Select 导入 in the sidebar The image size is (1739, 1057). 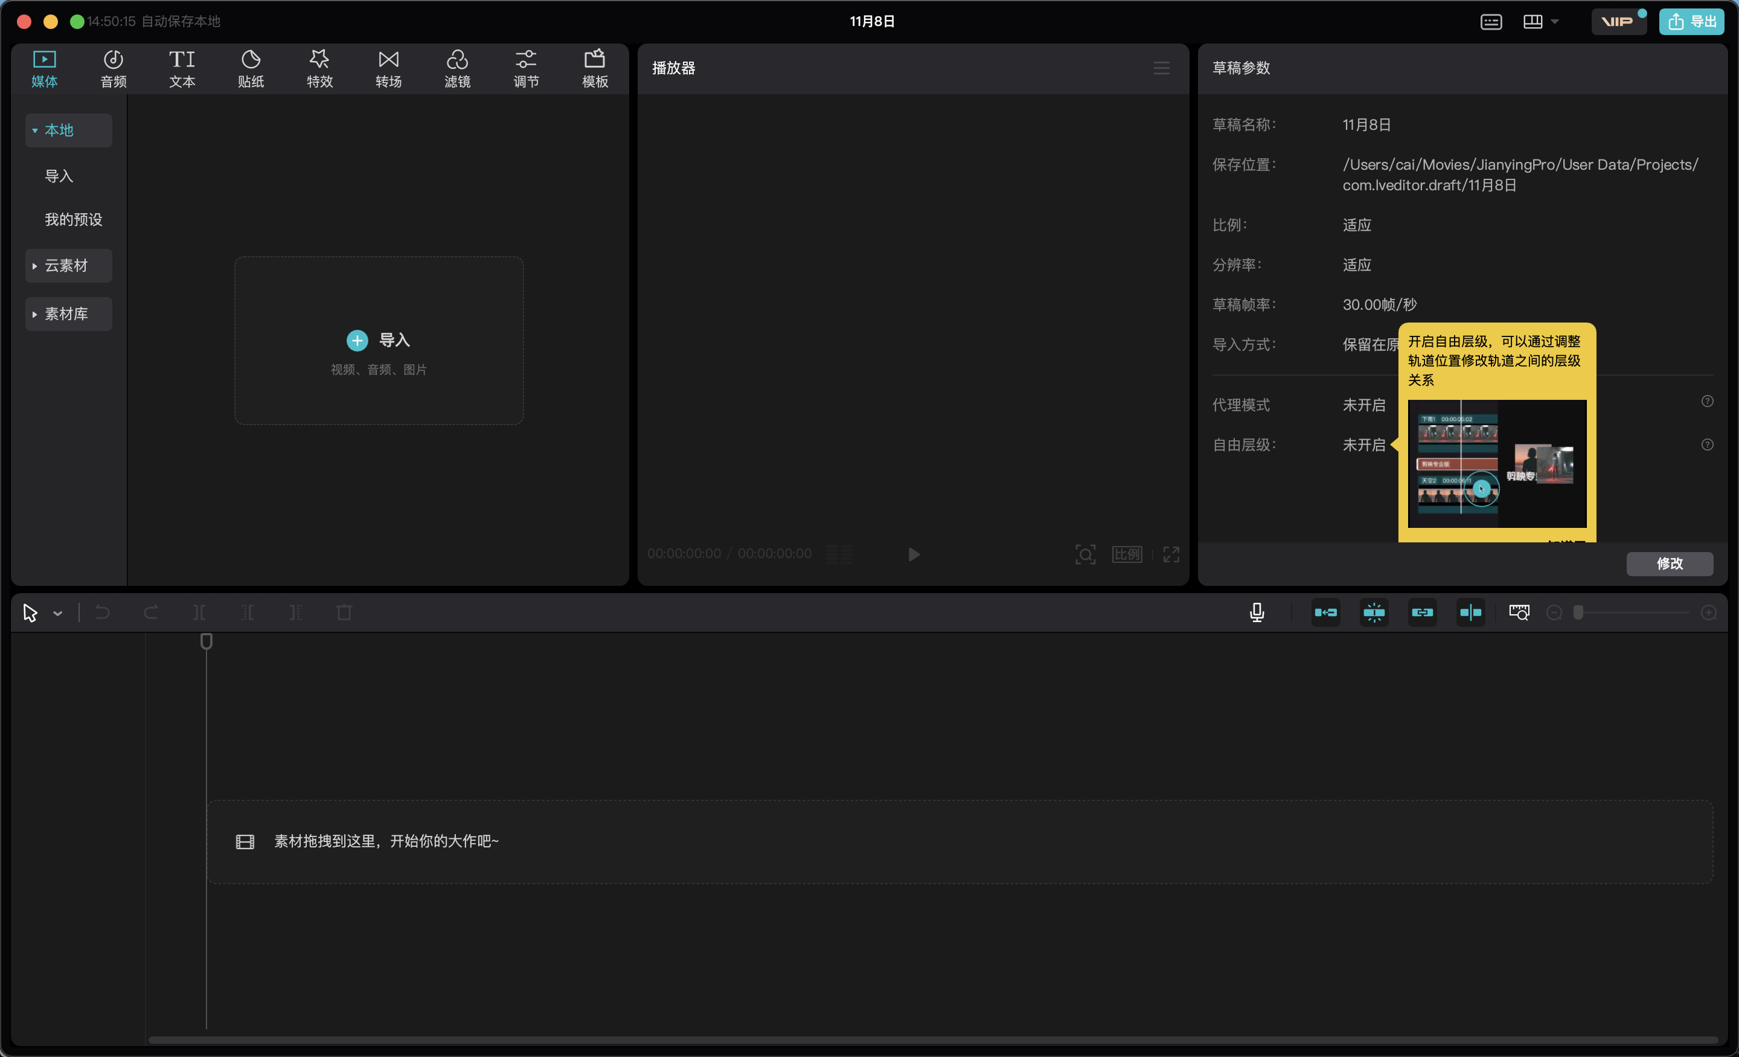59,176
